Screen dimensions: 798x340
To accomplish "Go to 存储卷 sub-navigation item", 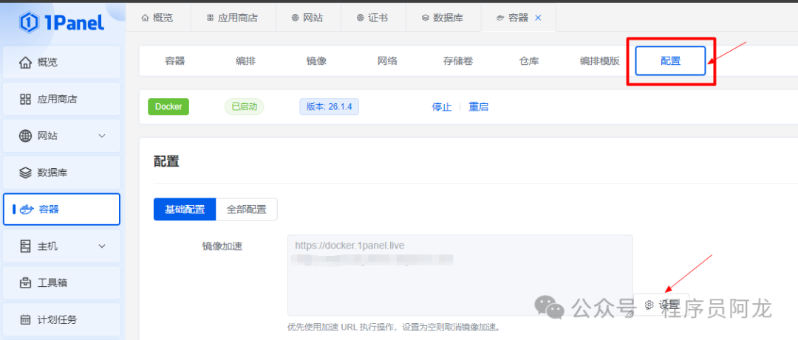I will click(458, 61).
